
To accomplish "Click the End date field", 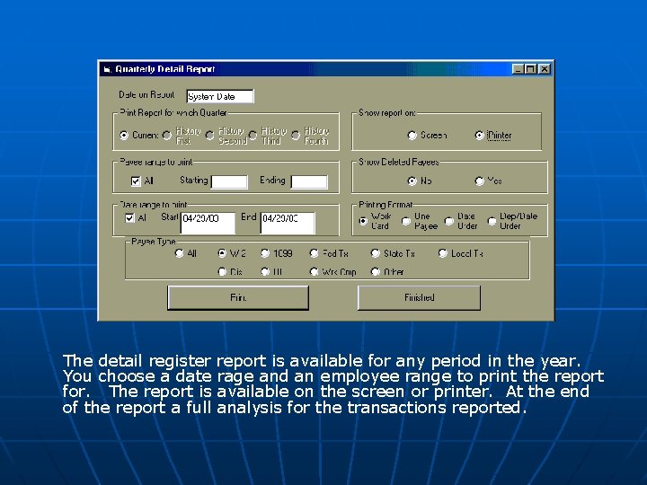I will [x=288, y=223].
